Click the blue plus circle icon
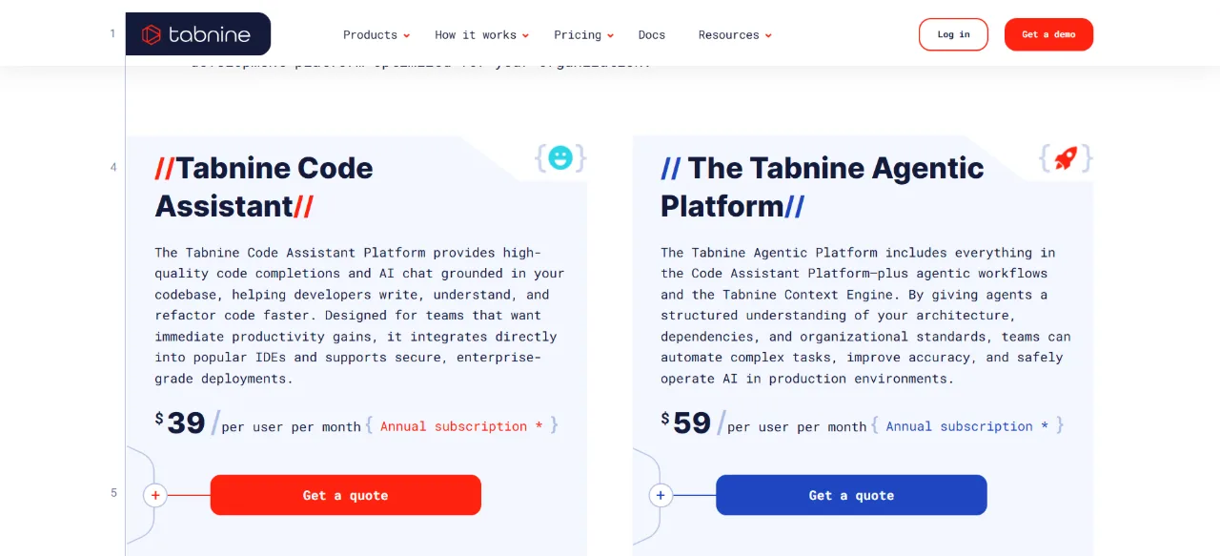Image resolution: width=1220 pixels, height=556 pixels. (661, 496)
